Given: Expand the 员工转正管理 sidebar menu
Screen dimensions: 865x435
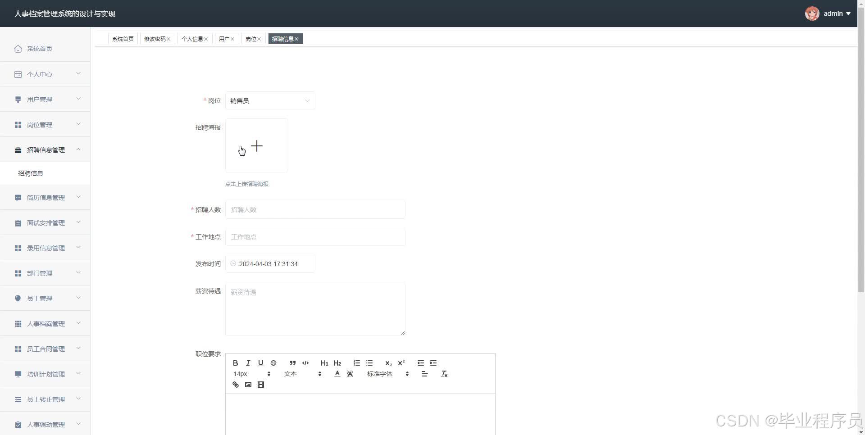Looking at the screenshot, I should coord(45,399).
